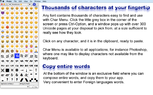The width and height of the screenshot is (153, 95).
Task: Open the Finder menu
Action: tap(9, 1)
